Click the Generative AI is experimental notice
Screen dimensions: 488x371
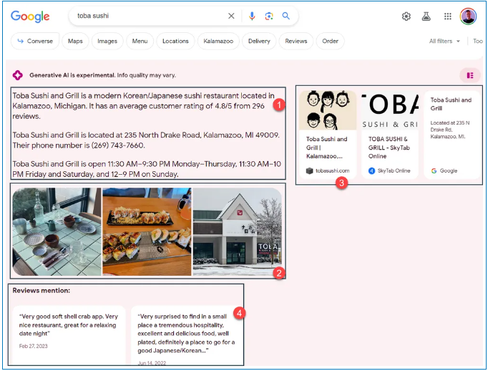pyautogui.click(x=103, y=75)
